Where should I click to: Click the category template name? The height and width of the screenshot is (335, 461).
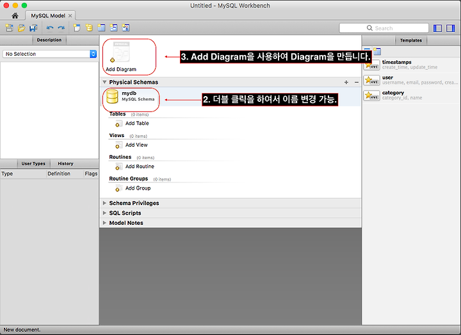coord(392,93)
